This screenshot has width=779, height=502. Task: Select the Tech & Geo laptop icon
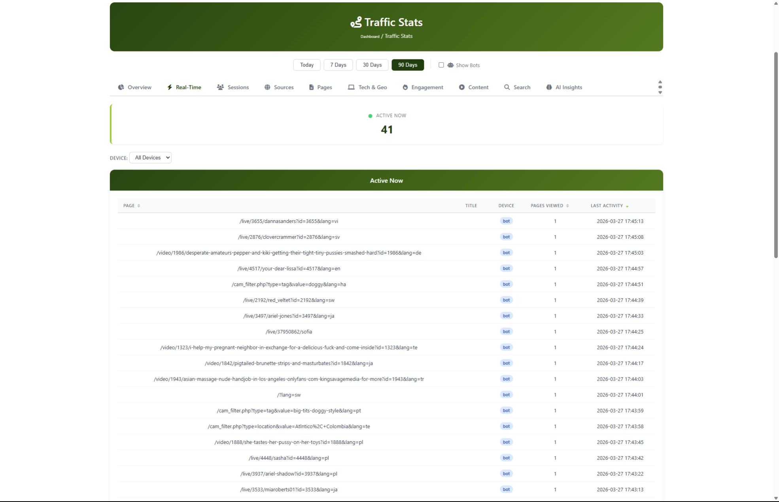pos(350,87)
